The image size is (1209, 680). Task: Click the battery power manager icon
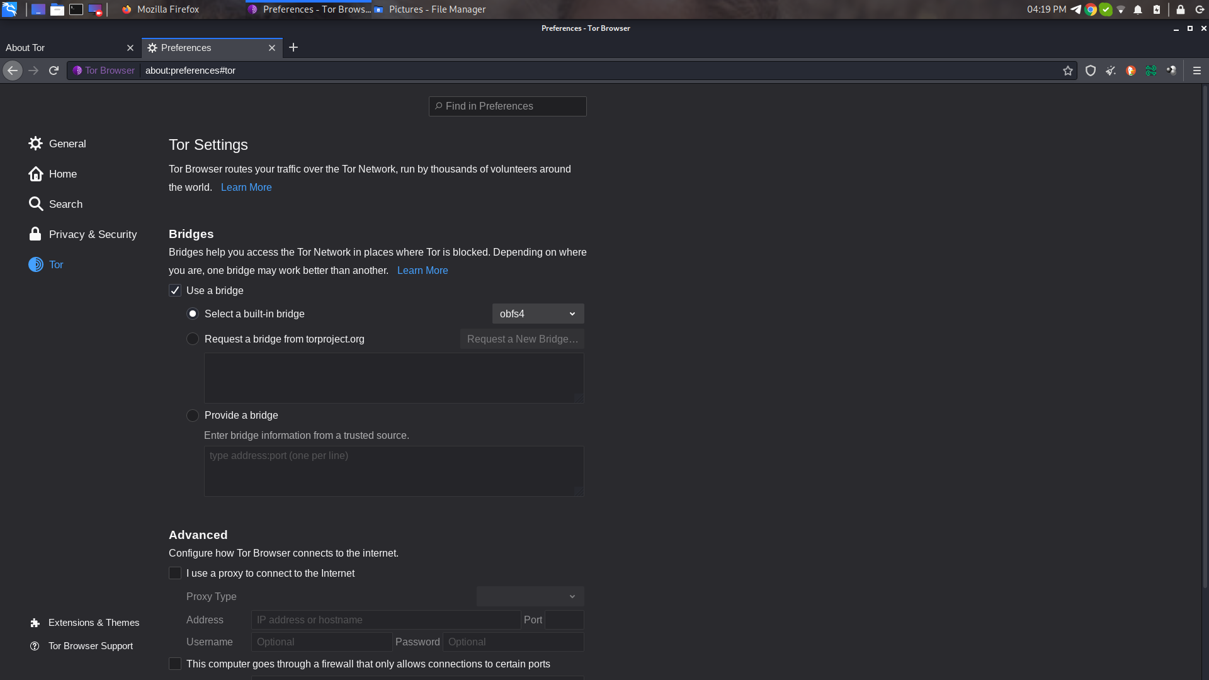pyautogui.click(x=1157, y=9)
